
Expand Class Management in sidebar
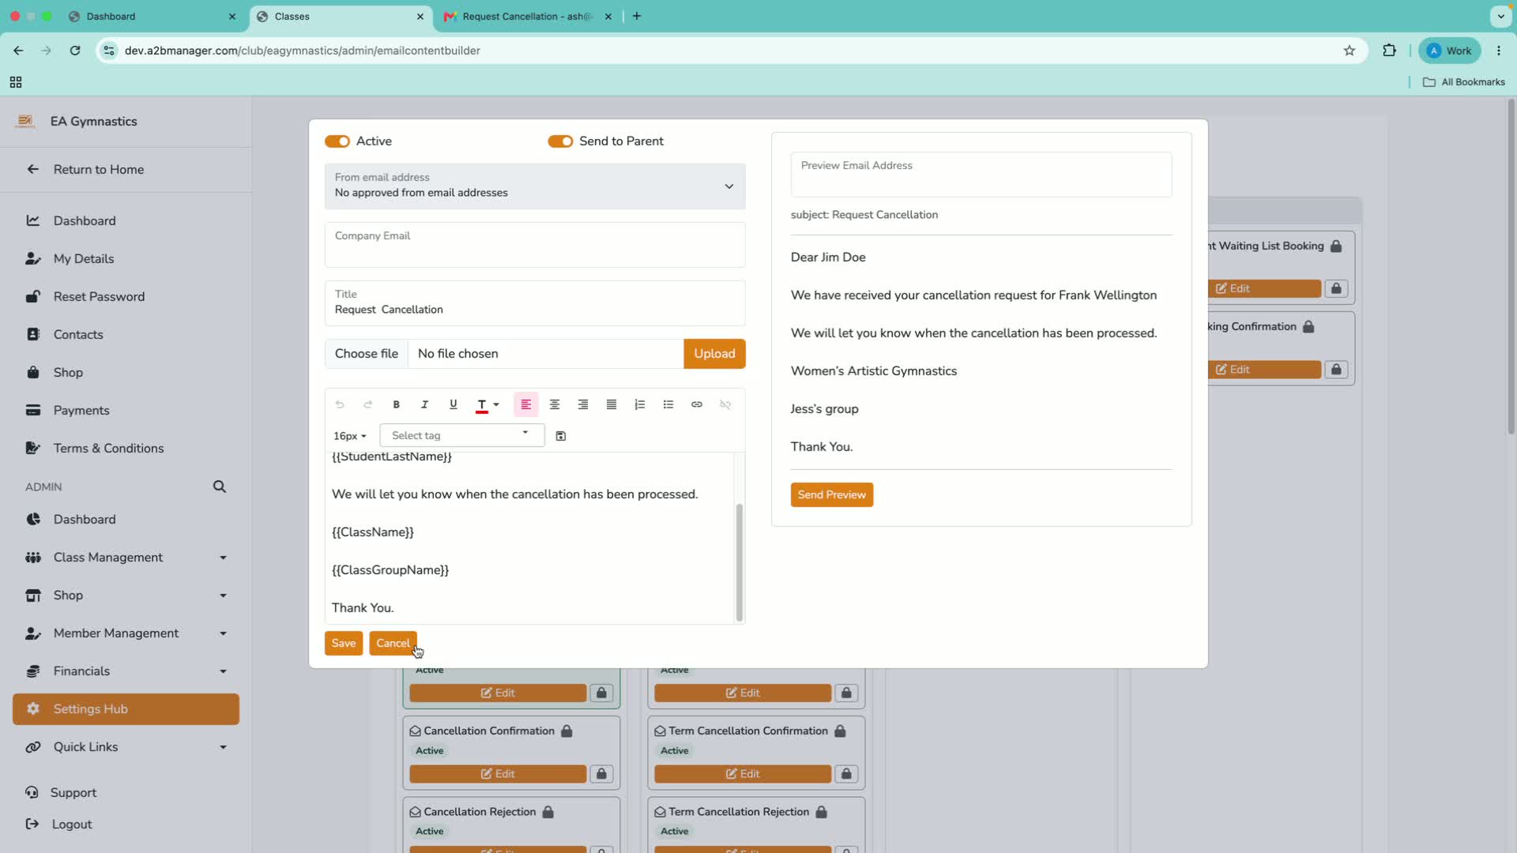126,558
